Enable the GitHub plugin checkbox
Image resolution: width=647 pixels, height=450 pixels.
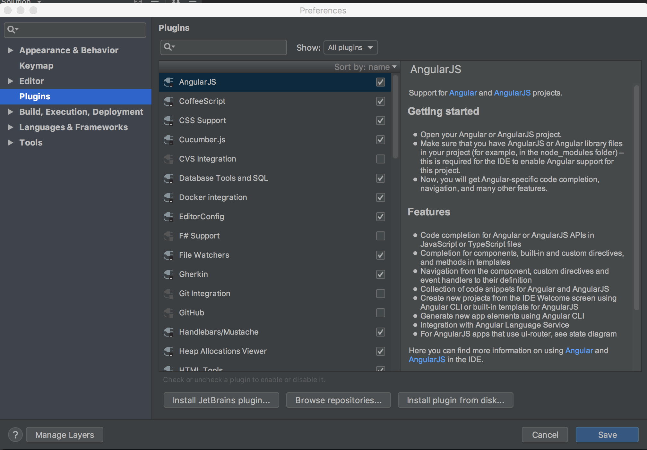[x=380, y=313]
